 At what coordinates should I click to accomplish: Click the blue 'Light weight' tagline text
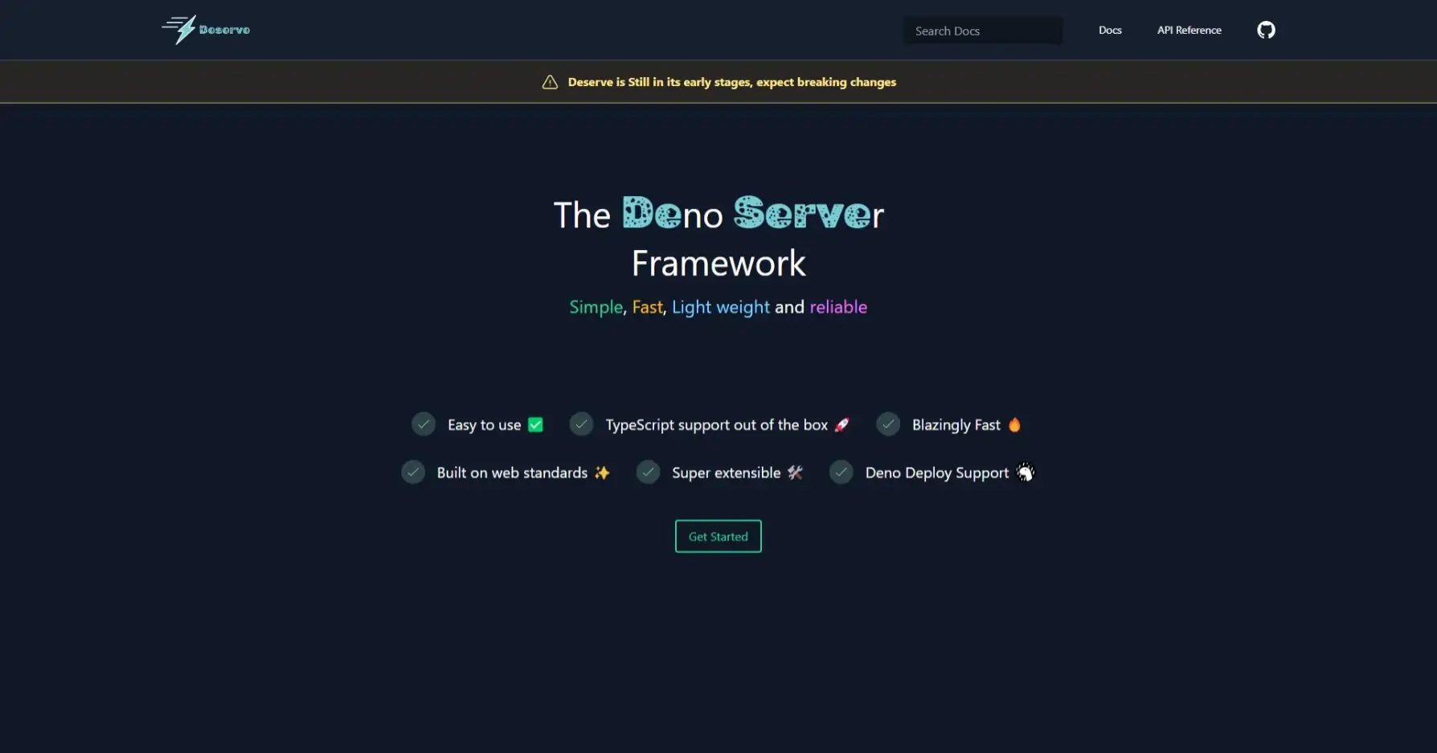(721, 307)
